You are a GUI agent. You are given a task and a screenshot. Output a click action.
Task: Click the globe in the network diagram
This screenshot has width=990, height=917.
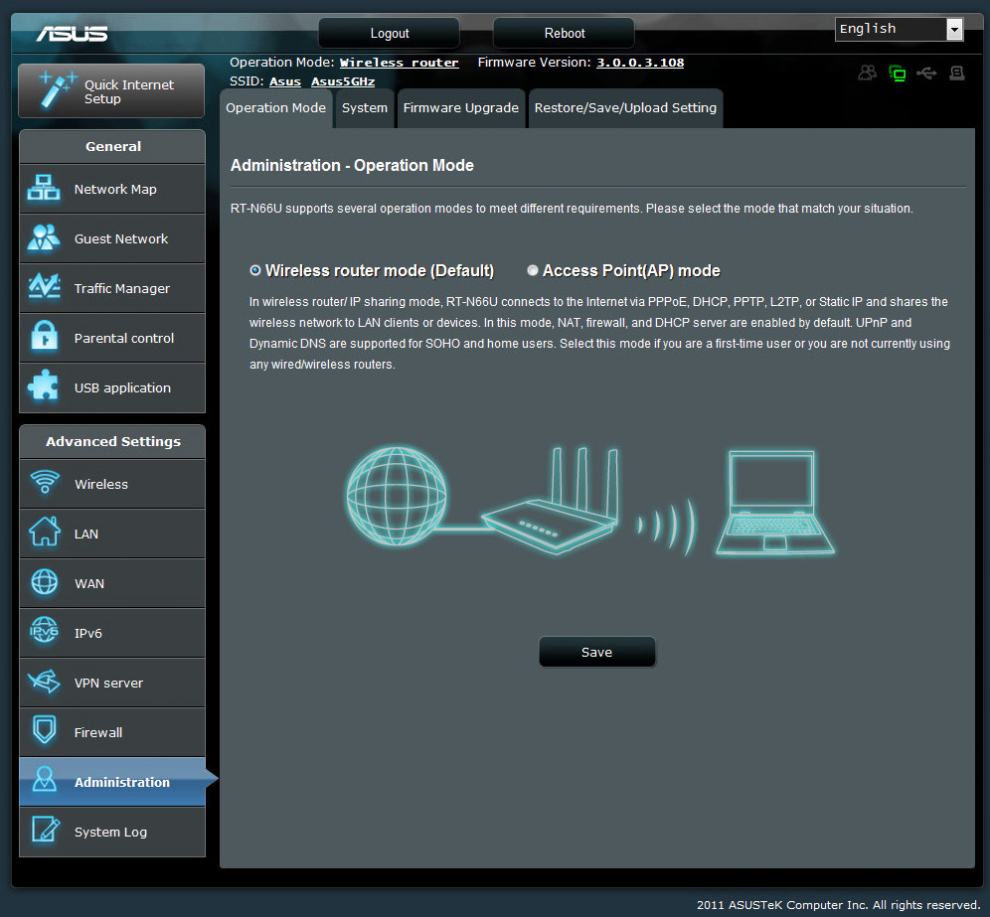coord(398,496)
